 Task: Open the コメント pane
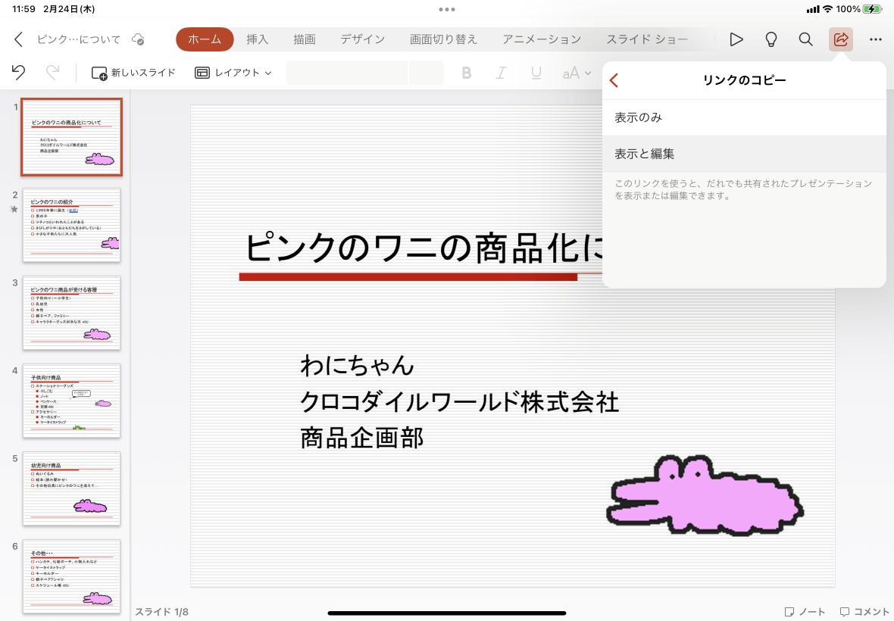(x=864, y=612)
